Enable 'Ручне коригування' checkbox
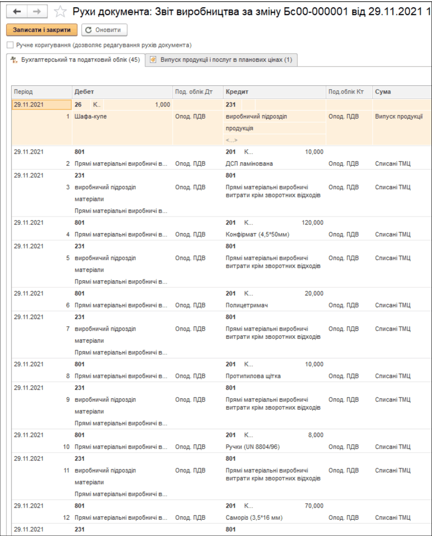Image resolution: width=432 pixels, height=536 pixels. [10, 45]
